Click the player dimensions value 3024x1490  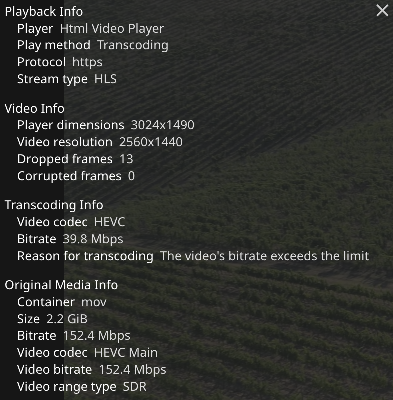click(162, 125)
